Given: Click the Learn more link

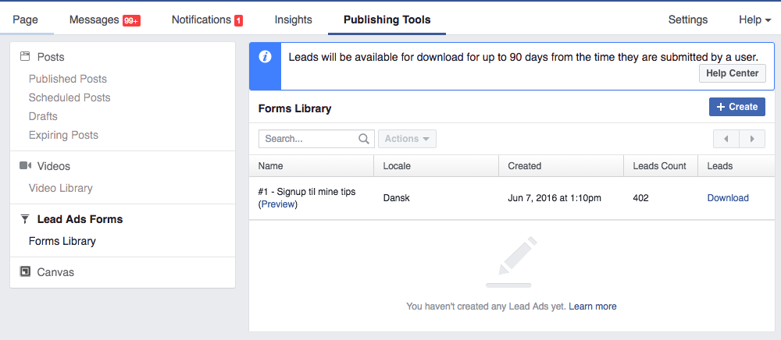Looking at the screenshot, I should pyautogui.click(x=593, y=306).
